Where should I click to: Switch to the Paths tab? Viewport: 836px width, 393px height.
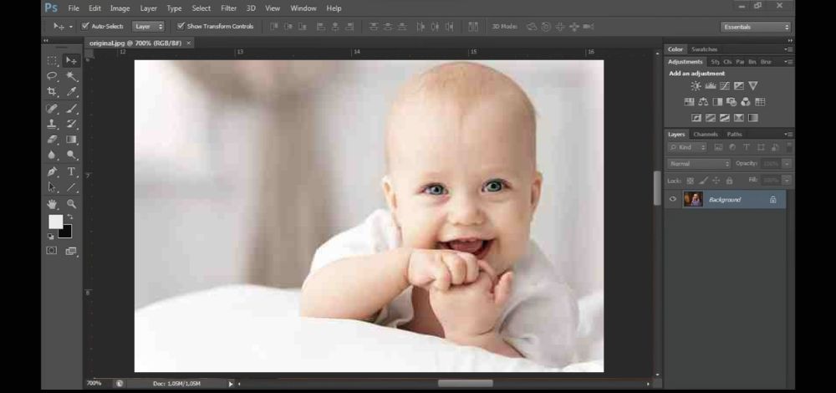point(734,135)
